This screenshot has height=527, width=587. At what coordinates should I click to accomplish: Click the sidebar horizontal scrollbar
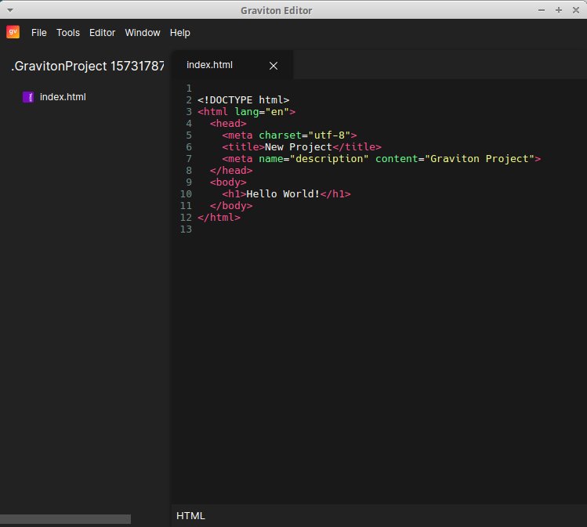[x=66, y=519]
